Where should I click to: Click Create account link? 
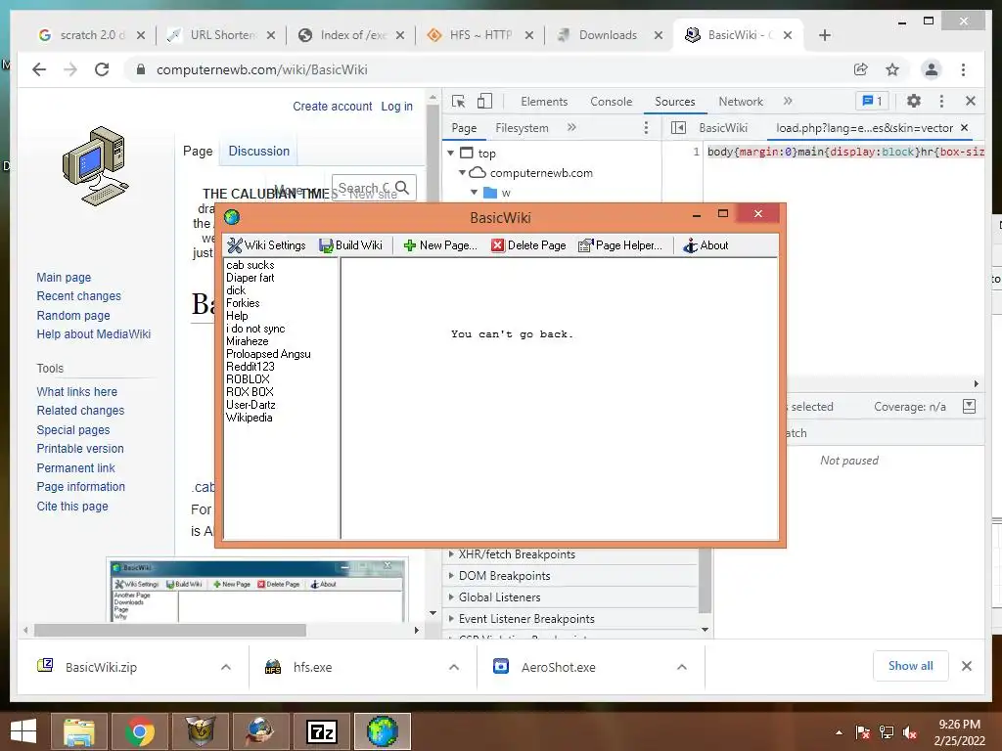(x=333, y=107)
